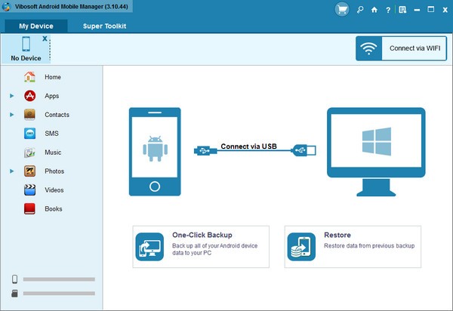Click the Photos picture icon
453x311 pixels.
click(x=29, y=171)
